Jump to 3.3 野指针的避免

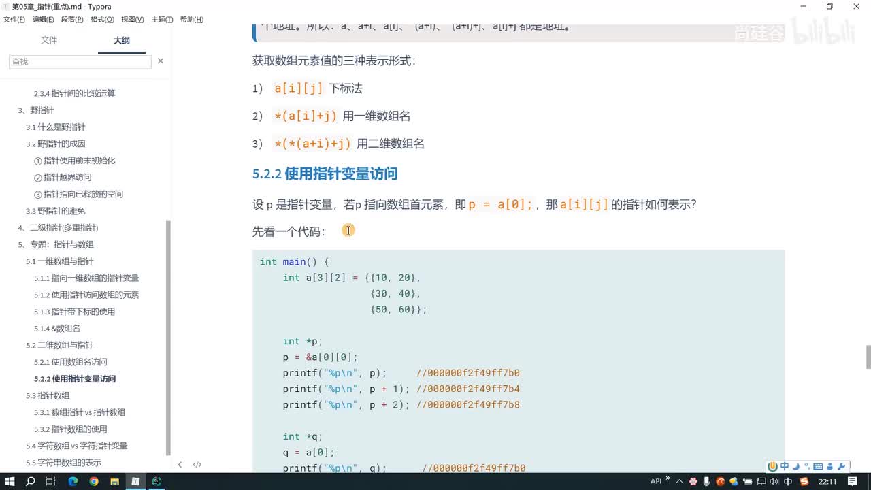[x=56, y=211]
